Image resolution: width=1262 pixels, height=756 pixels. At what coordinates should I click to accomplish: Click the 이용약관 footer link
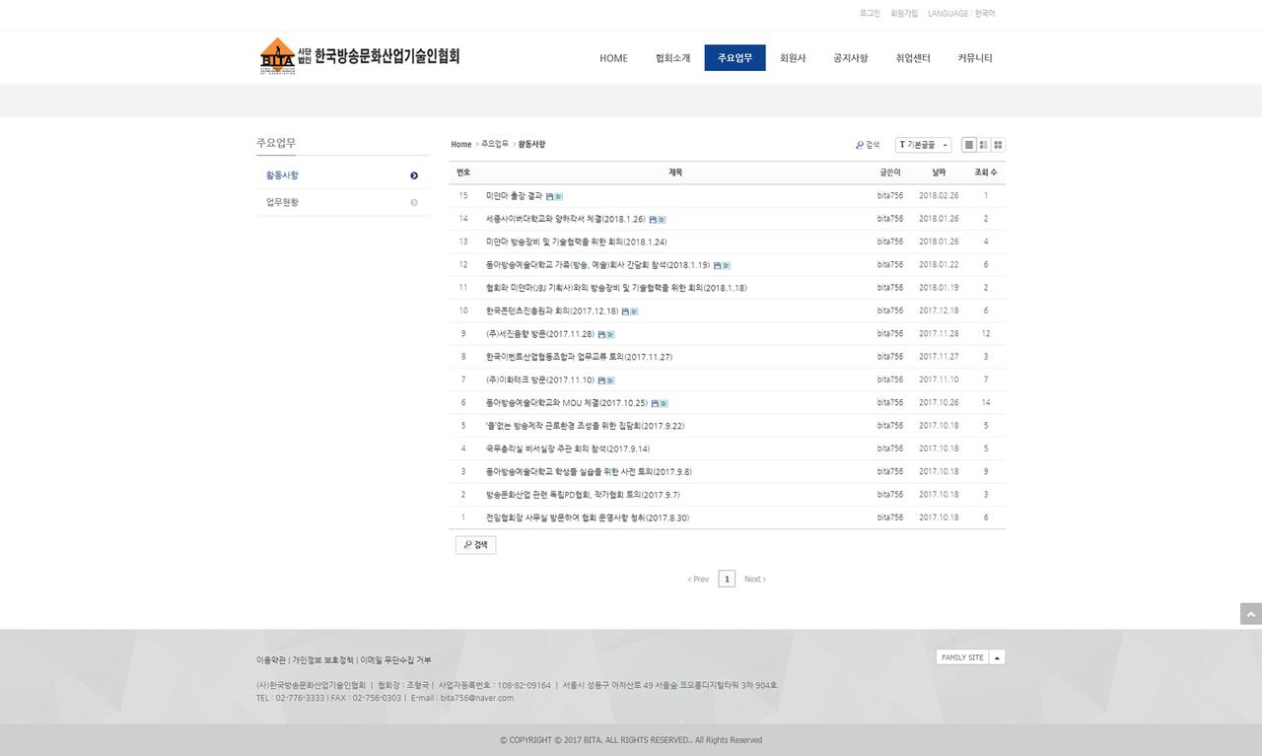tap(271, 660)
